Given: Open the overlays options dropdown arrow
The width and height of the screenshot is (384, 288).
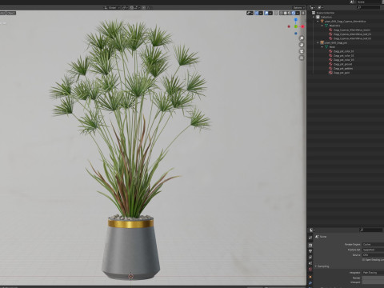Looking at the screenshot, I should [x=270, y=13].
